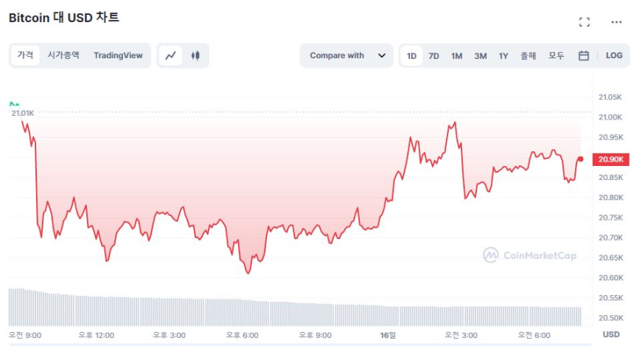Screen dimensions: 634x346
Task: Show 올해 year-to-date range
Action: 528,55
